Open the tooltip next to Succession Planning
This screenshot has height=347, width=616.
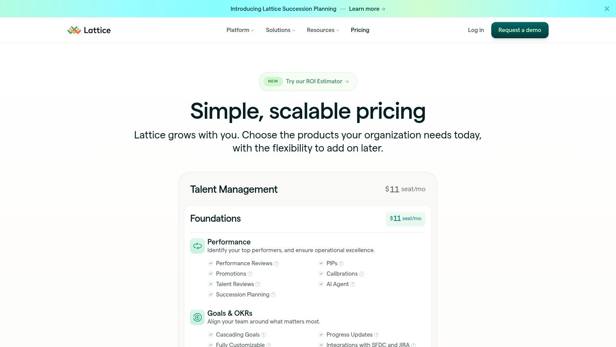pos(273,295)
